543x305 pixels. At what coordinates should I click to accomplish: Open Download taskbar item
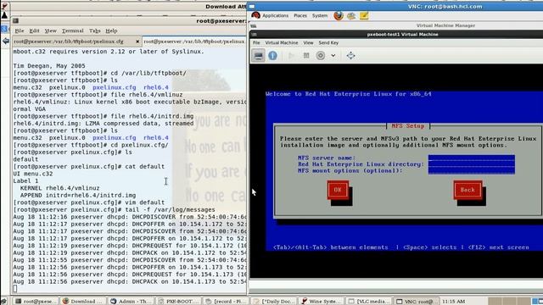pos(83,302)
